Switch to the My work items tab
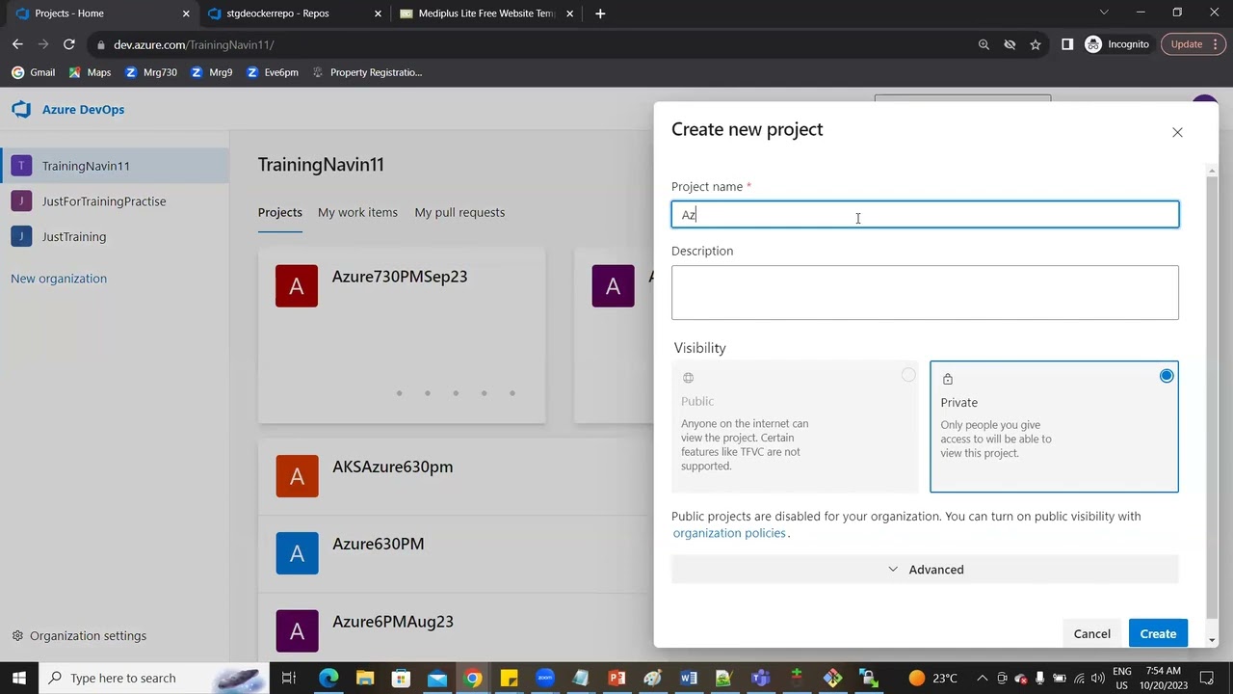The width and height of the screenshot is (1233, 694). [x=357, y=212]
